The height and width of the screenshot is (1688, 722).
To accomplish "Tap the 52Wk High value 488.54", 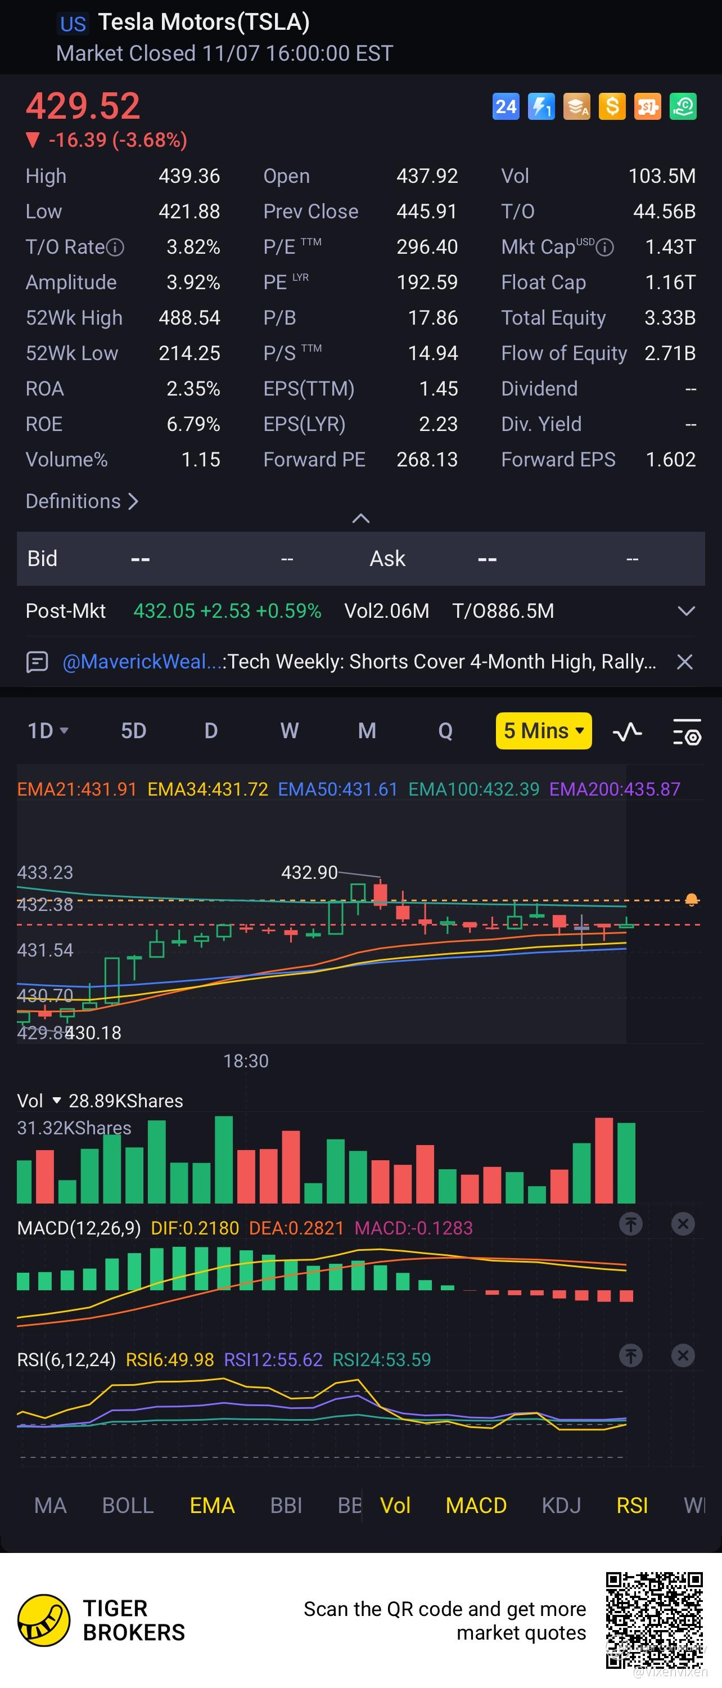I will [189, 318].
